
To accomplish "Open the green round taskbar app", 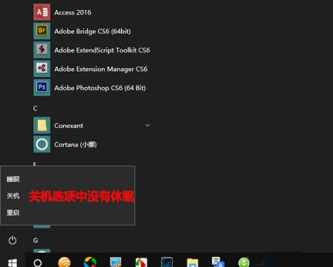I will [244, 262].
